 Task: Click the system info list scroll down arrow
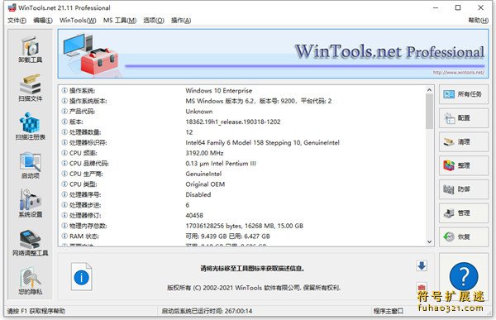point(429,241)
